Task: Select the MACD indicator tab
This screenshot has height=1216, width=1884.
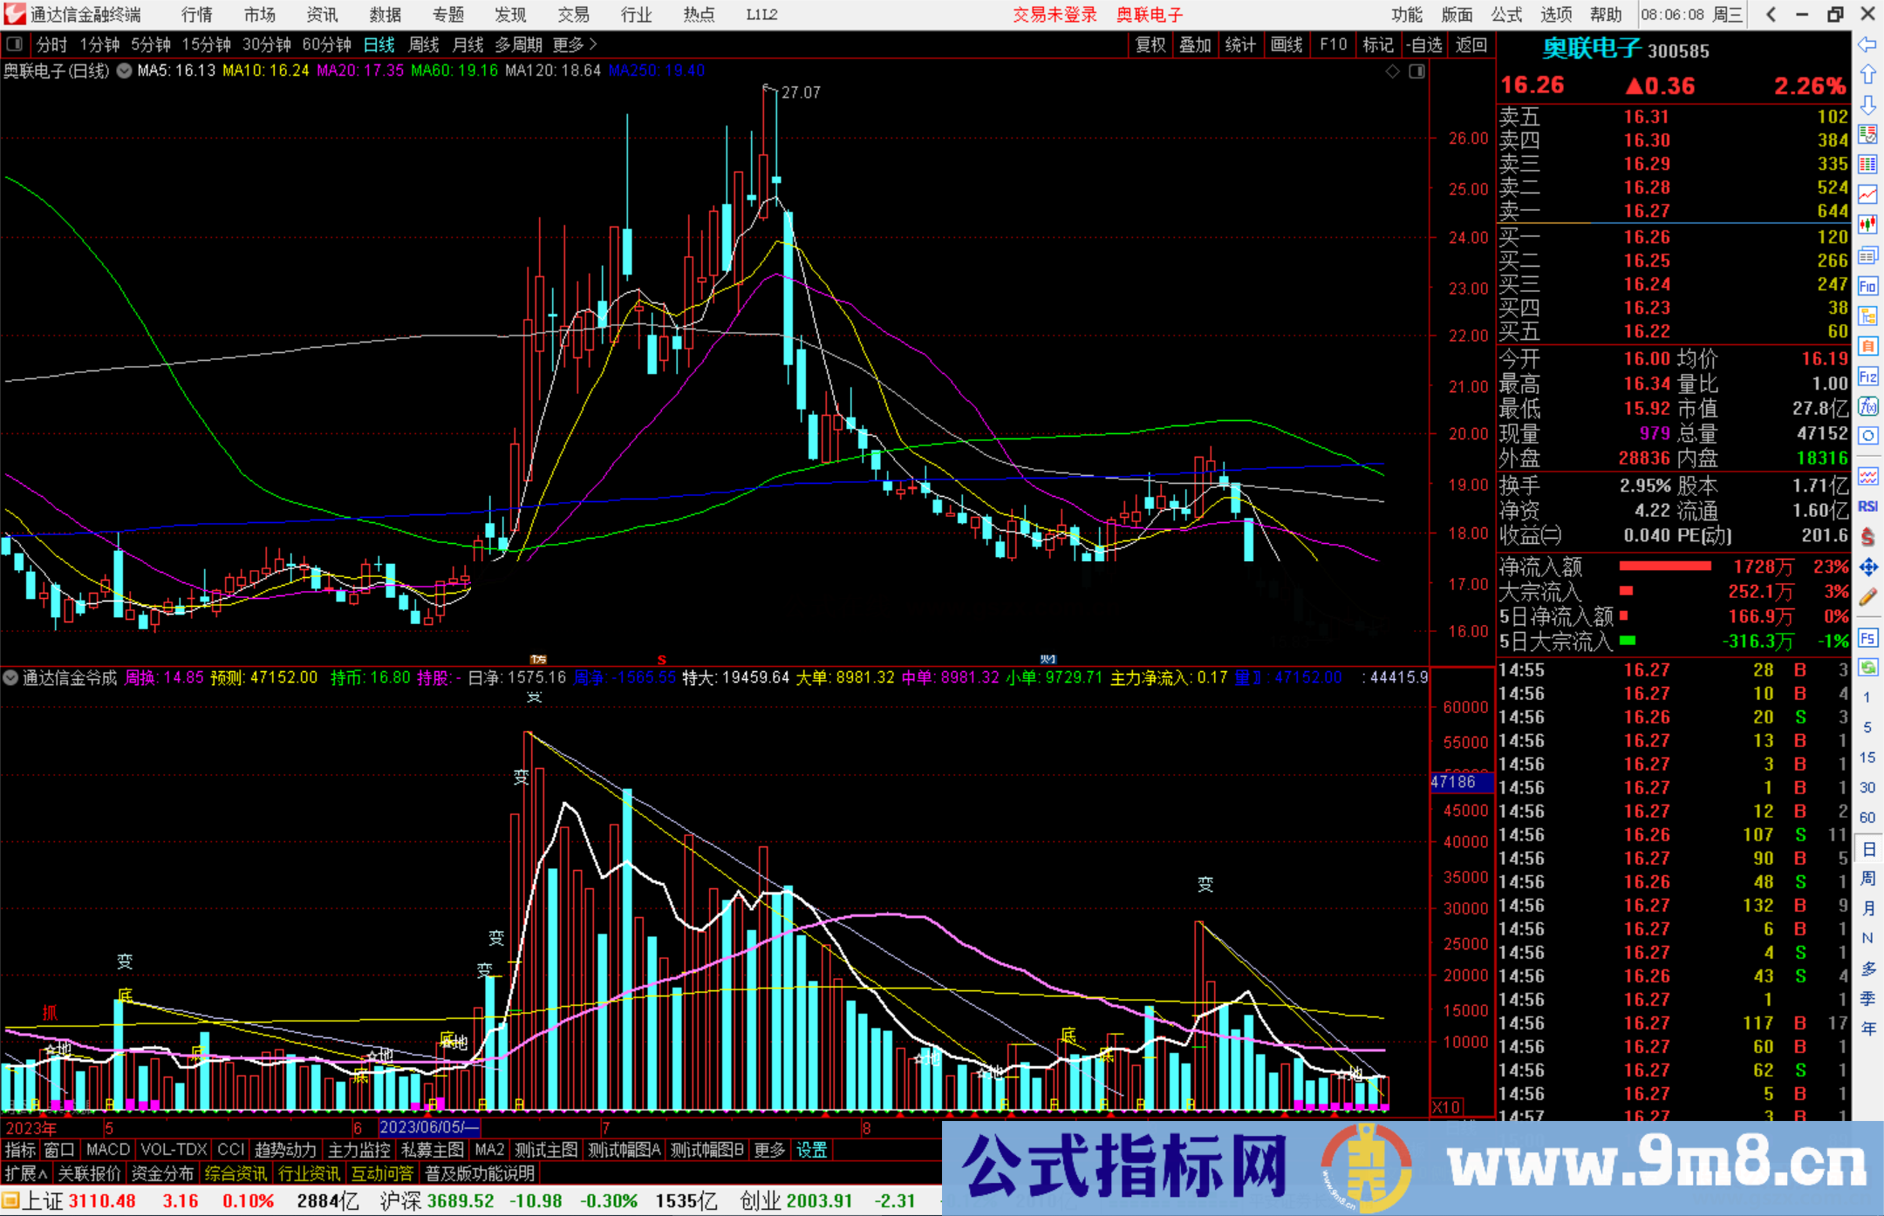Action: click(108, 1150)
